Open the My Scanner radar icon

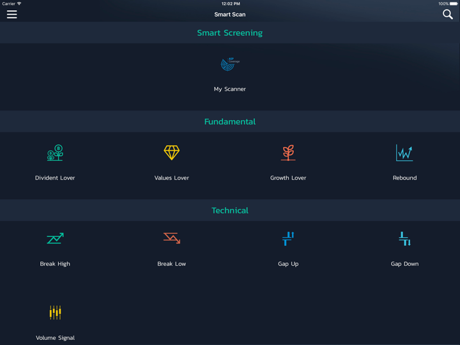(x=229, y=64)
